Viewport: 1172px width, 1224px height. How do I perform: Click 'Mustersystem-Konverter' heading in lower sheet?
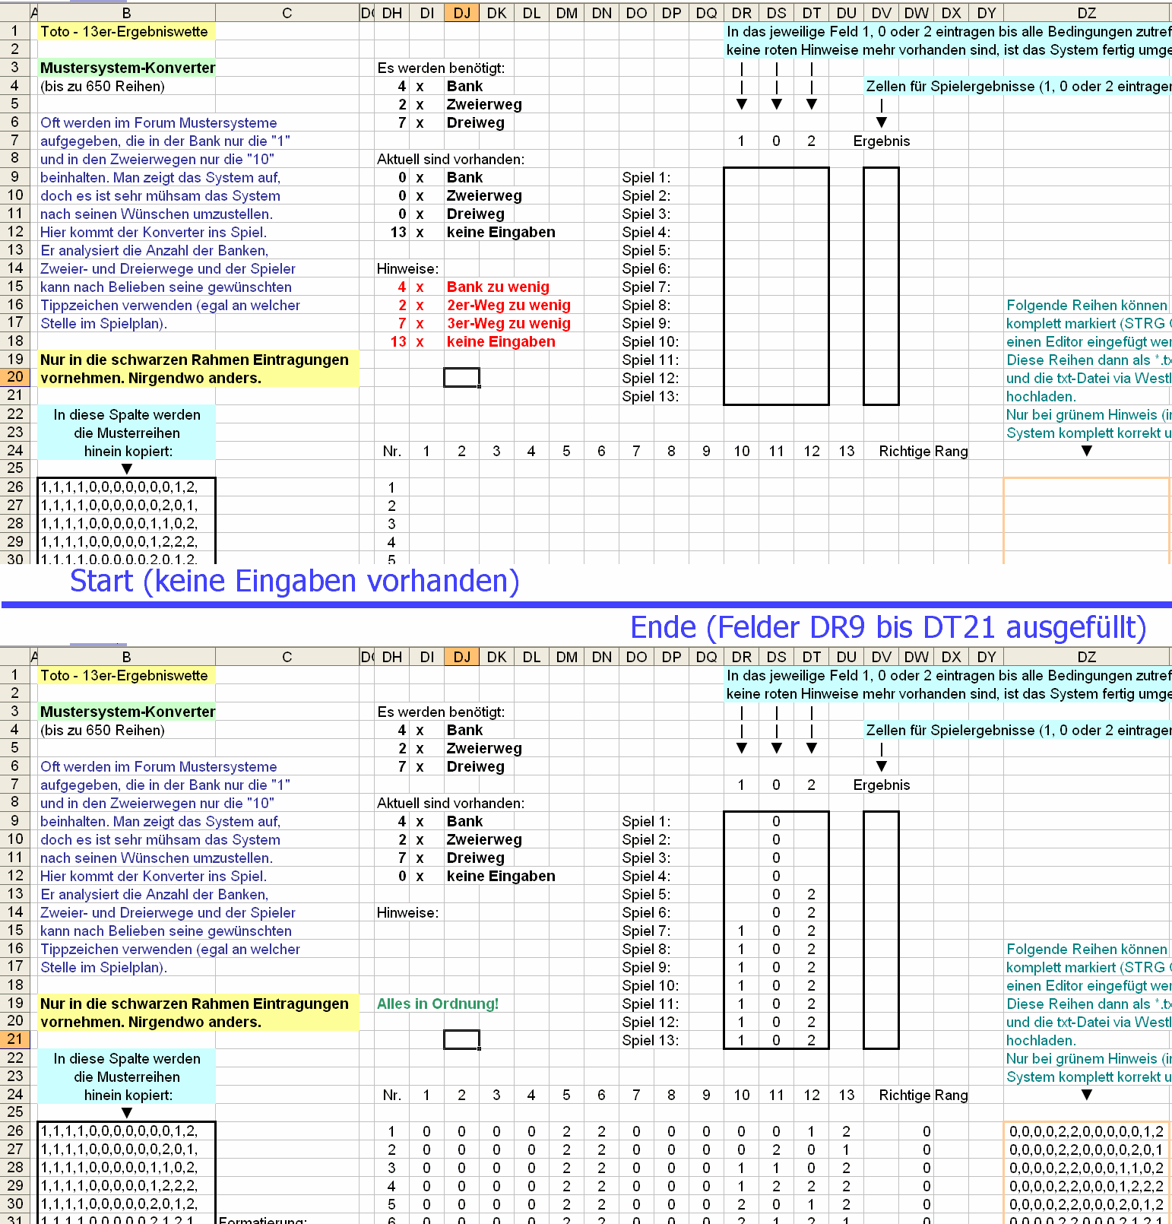point(128,712)
